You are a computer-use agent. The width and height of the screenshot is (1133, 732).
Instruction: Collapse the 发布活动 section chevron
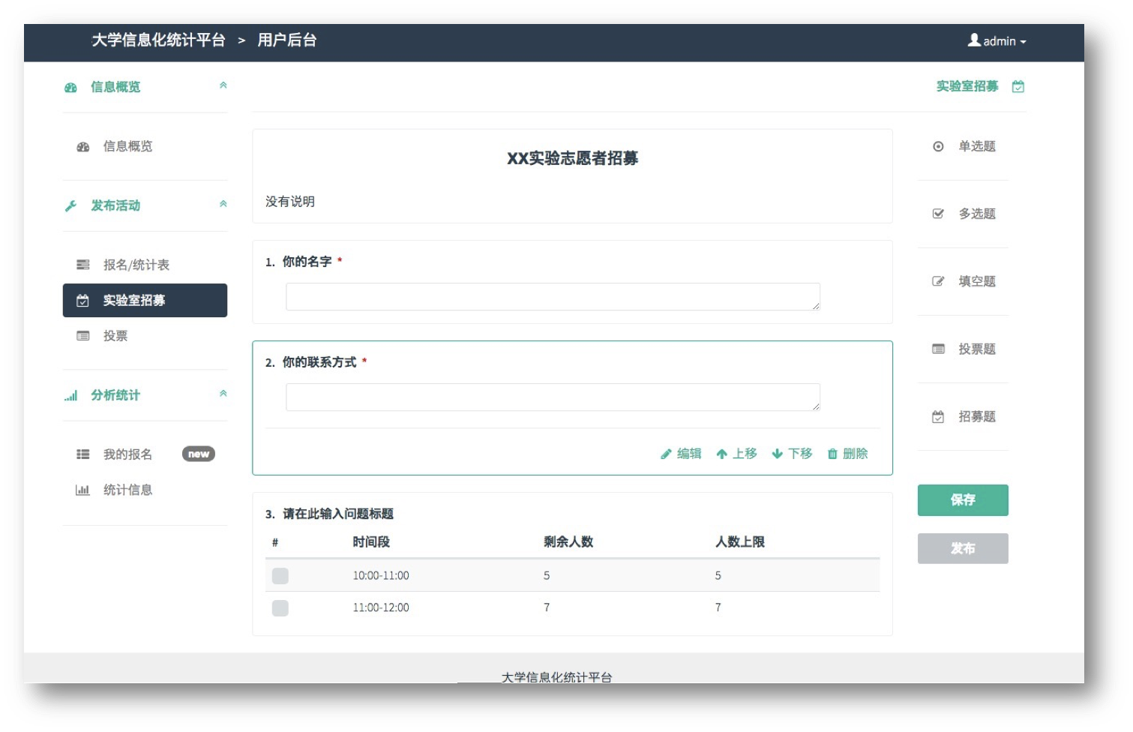pyautogui.click(x=223, y=204)
